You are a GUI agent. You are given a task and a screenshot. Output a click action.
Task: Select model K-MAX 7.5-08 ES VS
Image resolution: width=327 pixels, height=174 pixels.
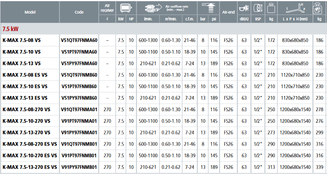25,75
